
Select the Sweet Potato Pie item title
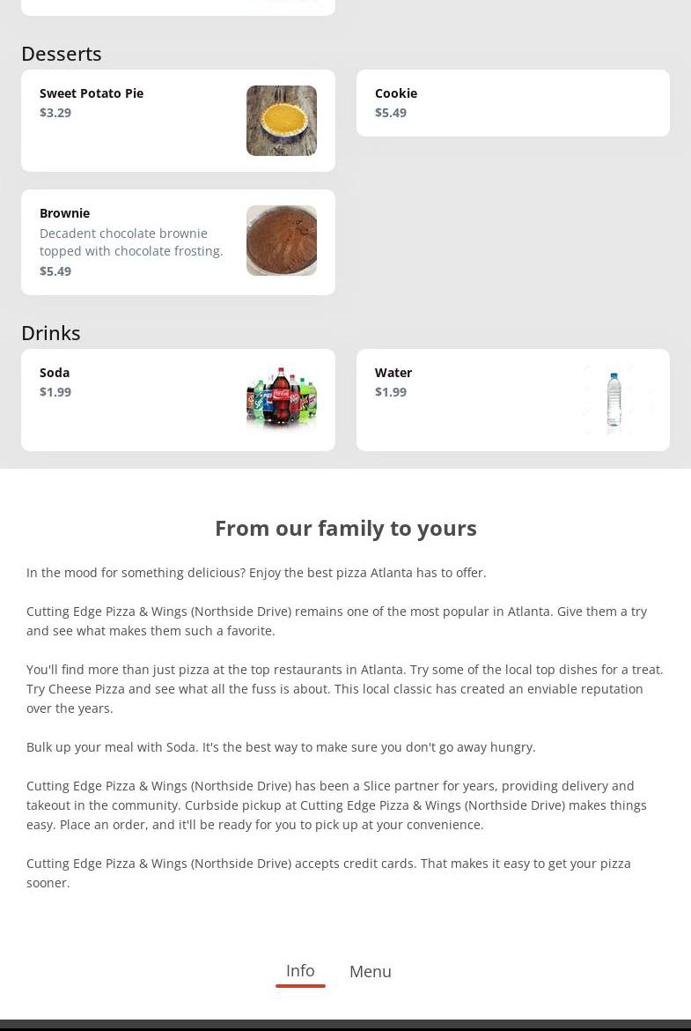point(92,93)
